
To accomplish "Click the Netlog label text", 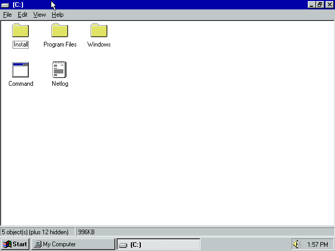I will click(60, 84).
